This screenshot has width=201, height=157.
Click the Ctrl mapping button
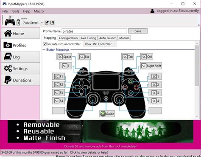click(x=147, y=57)
